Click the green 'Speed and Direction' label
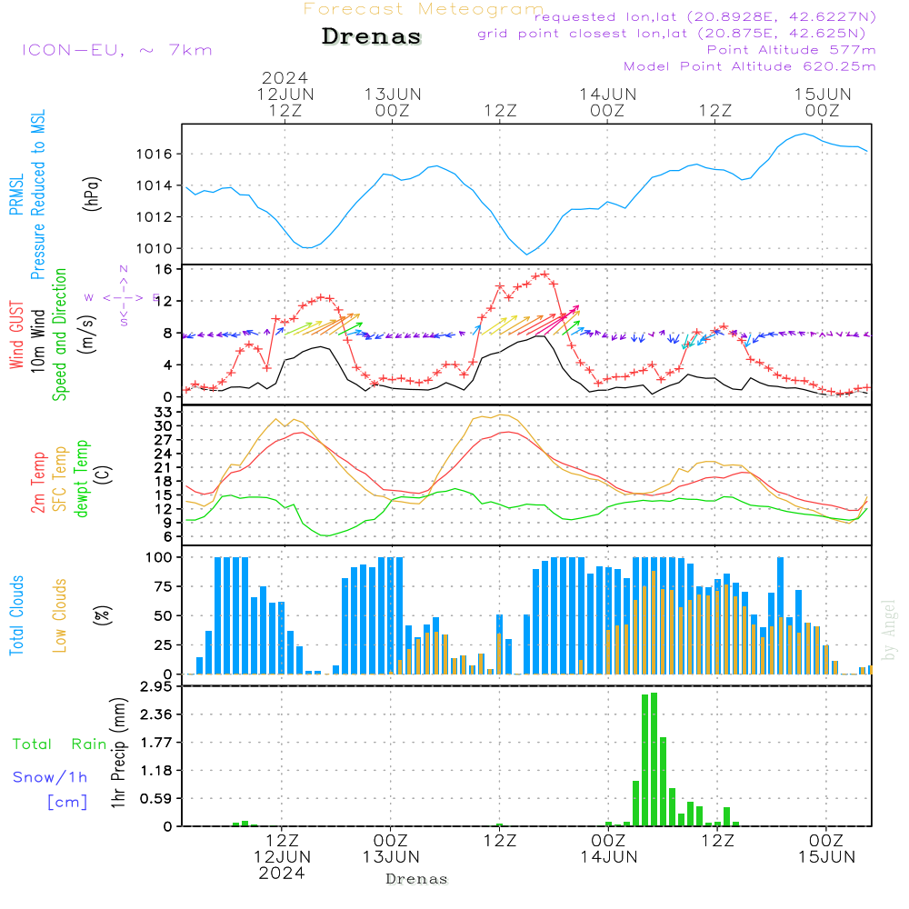The height and width of the screenshot is (909, 909). point(60,335)
